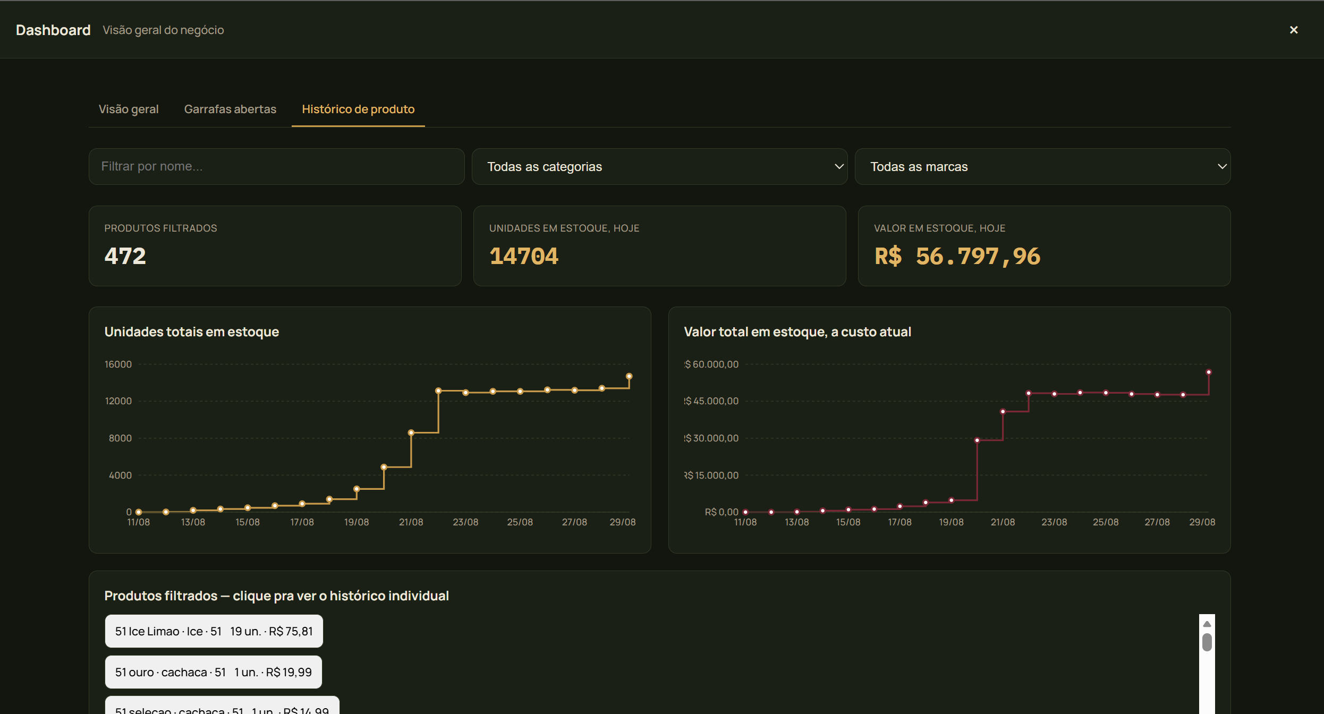Click the Valor total em estoque title
The width and height of the screenshot is (1324, 714).
point(797,331)
